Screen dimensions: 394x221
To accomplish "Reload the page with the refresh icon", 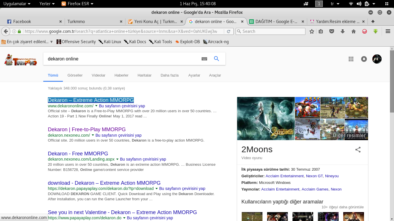I will point(228,31).
